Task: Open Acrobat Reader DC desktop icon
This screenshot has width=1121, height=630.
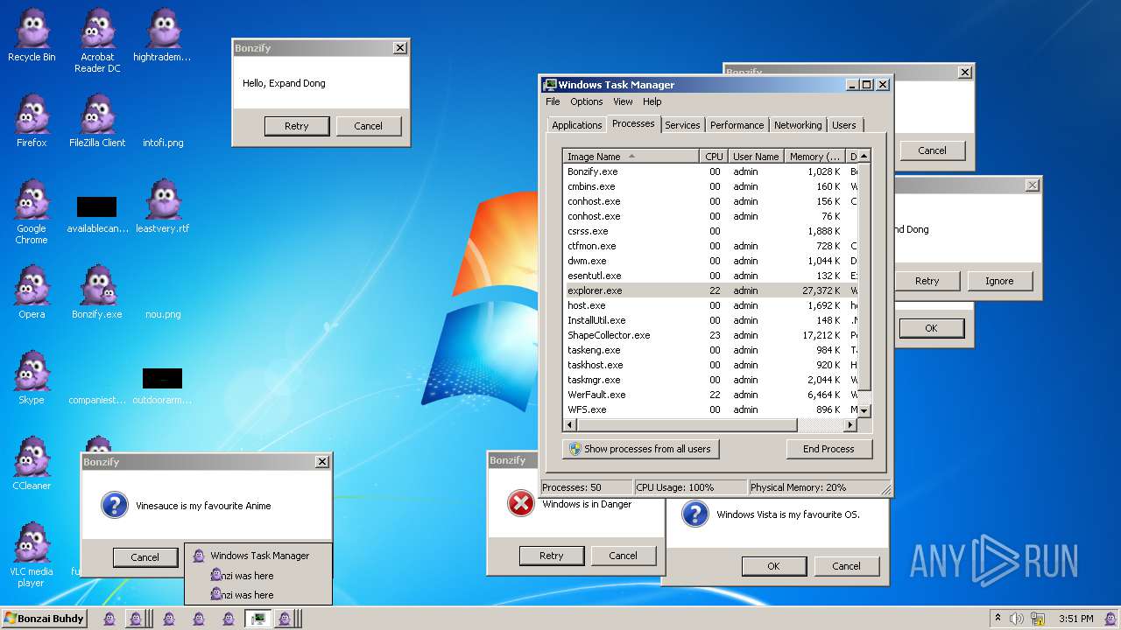Action: click(97, 40)
